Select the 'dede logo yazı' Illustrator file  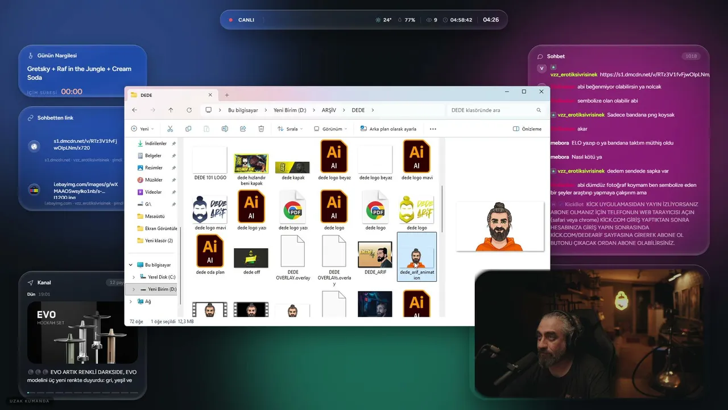pyautogui.click(x=251, y=210)
